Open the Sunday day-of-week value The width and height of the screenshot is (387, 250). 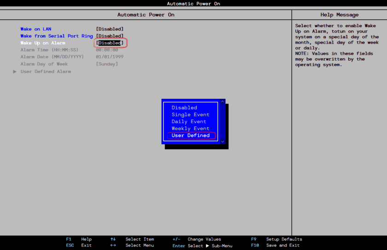click(x=107, y=64)
